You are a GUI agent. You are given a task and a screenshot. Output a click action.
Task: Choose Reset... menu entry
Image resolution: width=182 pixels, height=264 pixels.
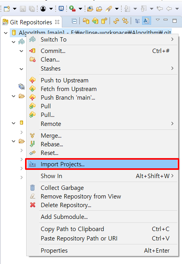[102, 153]
